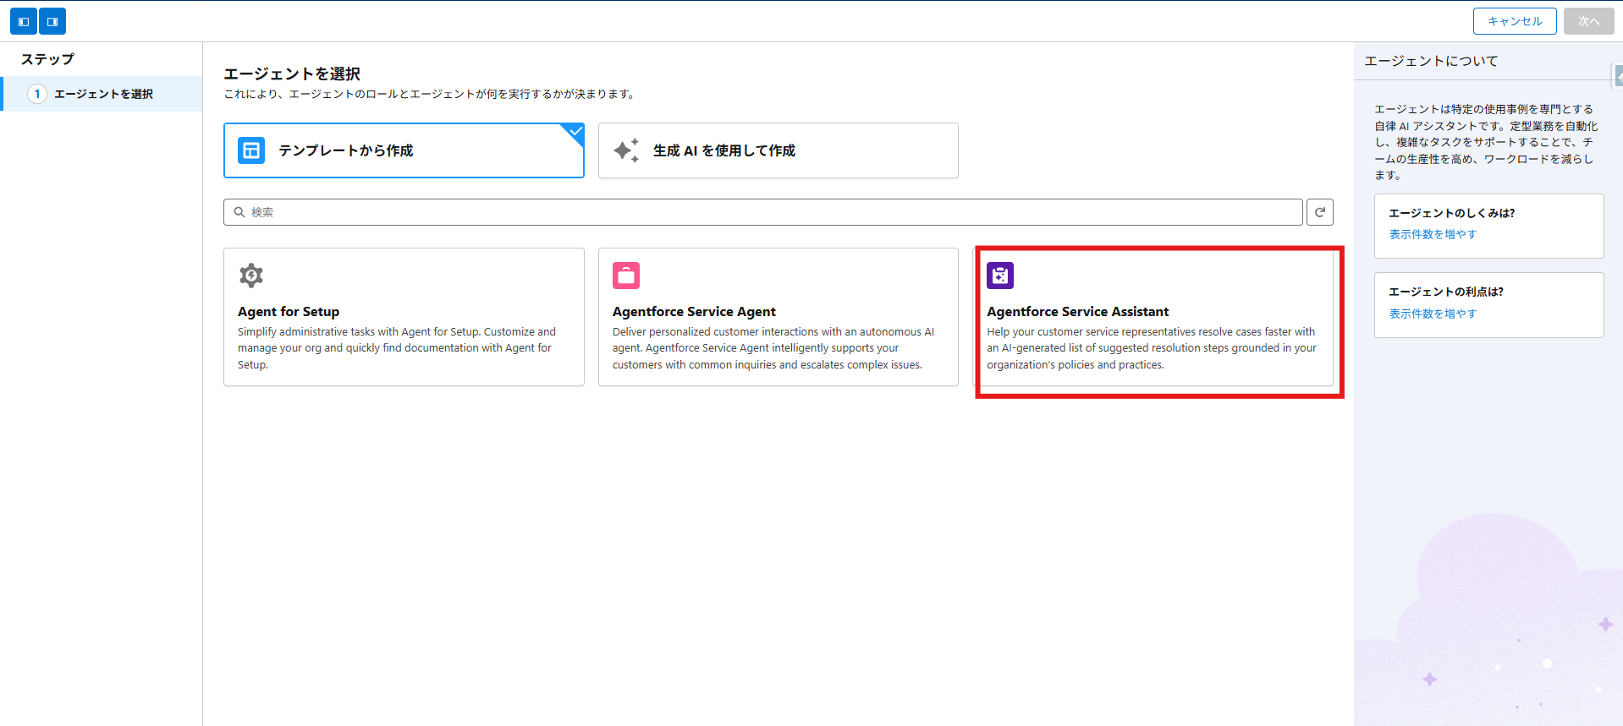
Task: Focus the 検索 search input field
Action: (762, 212)
